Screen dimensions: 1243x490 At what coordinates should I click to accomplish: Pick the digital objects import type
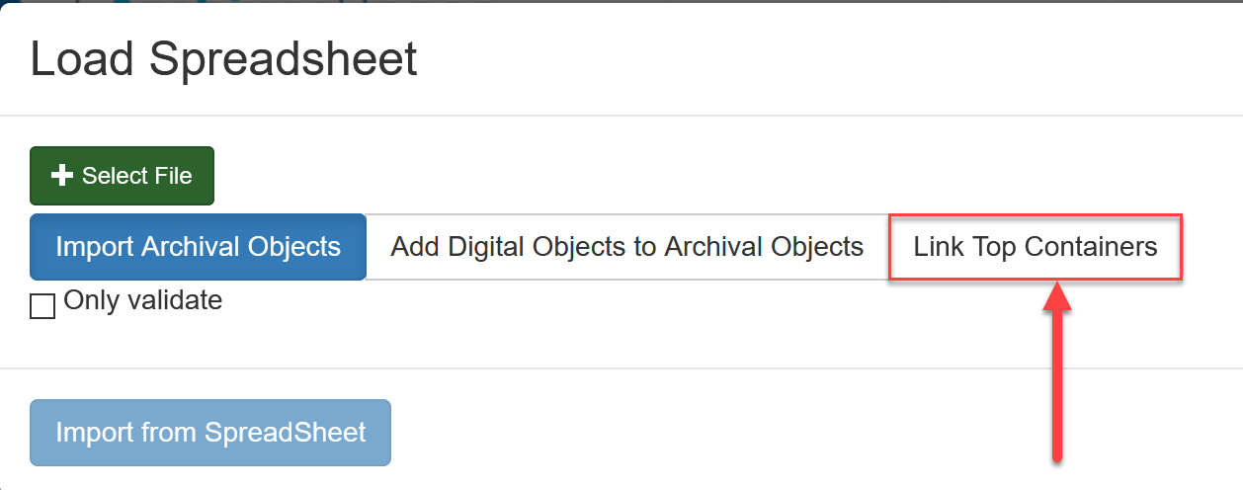coord(626,247)
